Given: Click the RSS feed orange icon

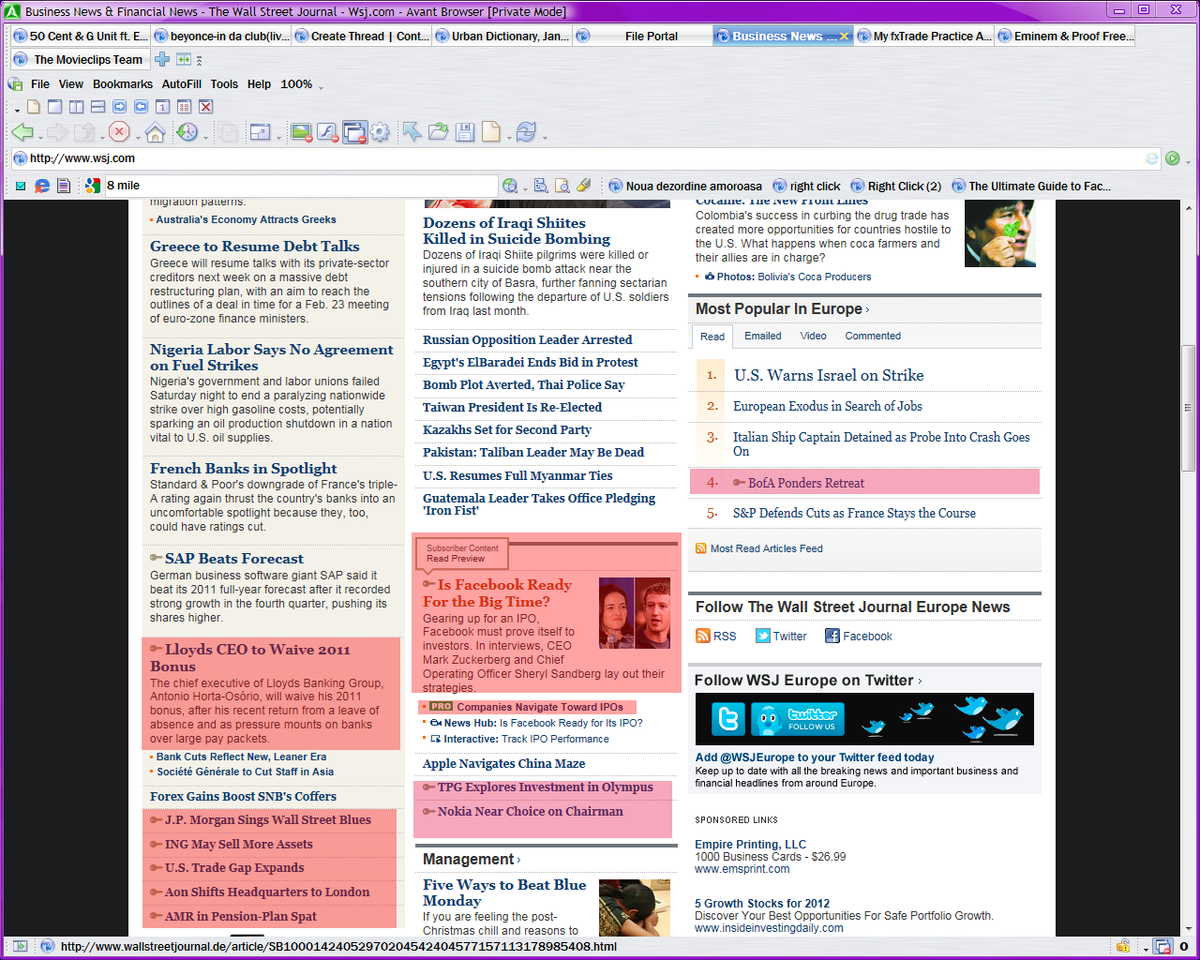Looking at the screenshot, I should [x=703, y=636].
